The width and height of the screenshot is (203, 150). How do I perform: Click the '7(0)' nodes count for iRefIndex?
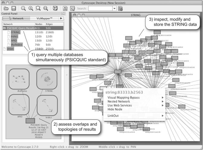[x=37, y=44]
